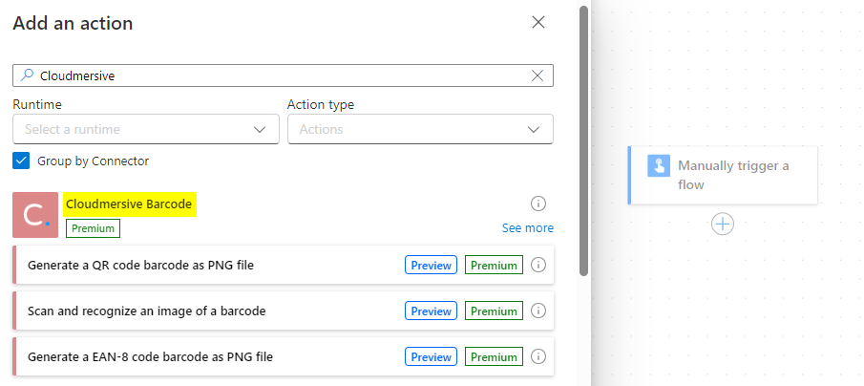Click Premium badge on Scan and recognize action
Image resolution: width=864 pixels, height=386 pixels.
tap(494, 311)
